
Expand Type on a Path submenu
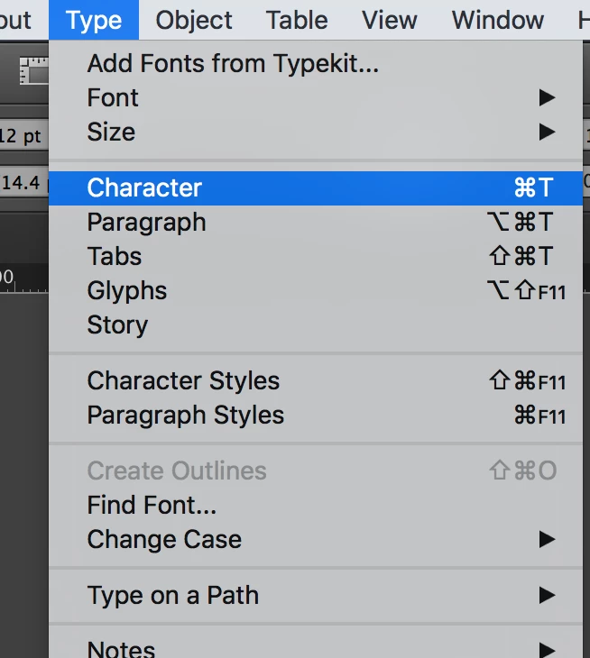tap(316, 595)
